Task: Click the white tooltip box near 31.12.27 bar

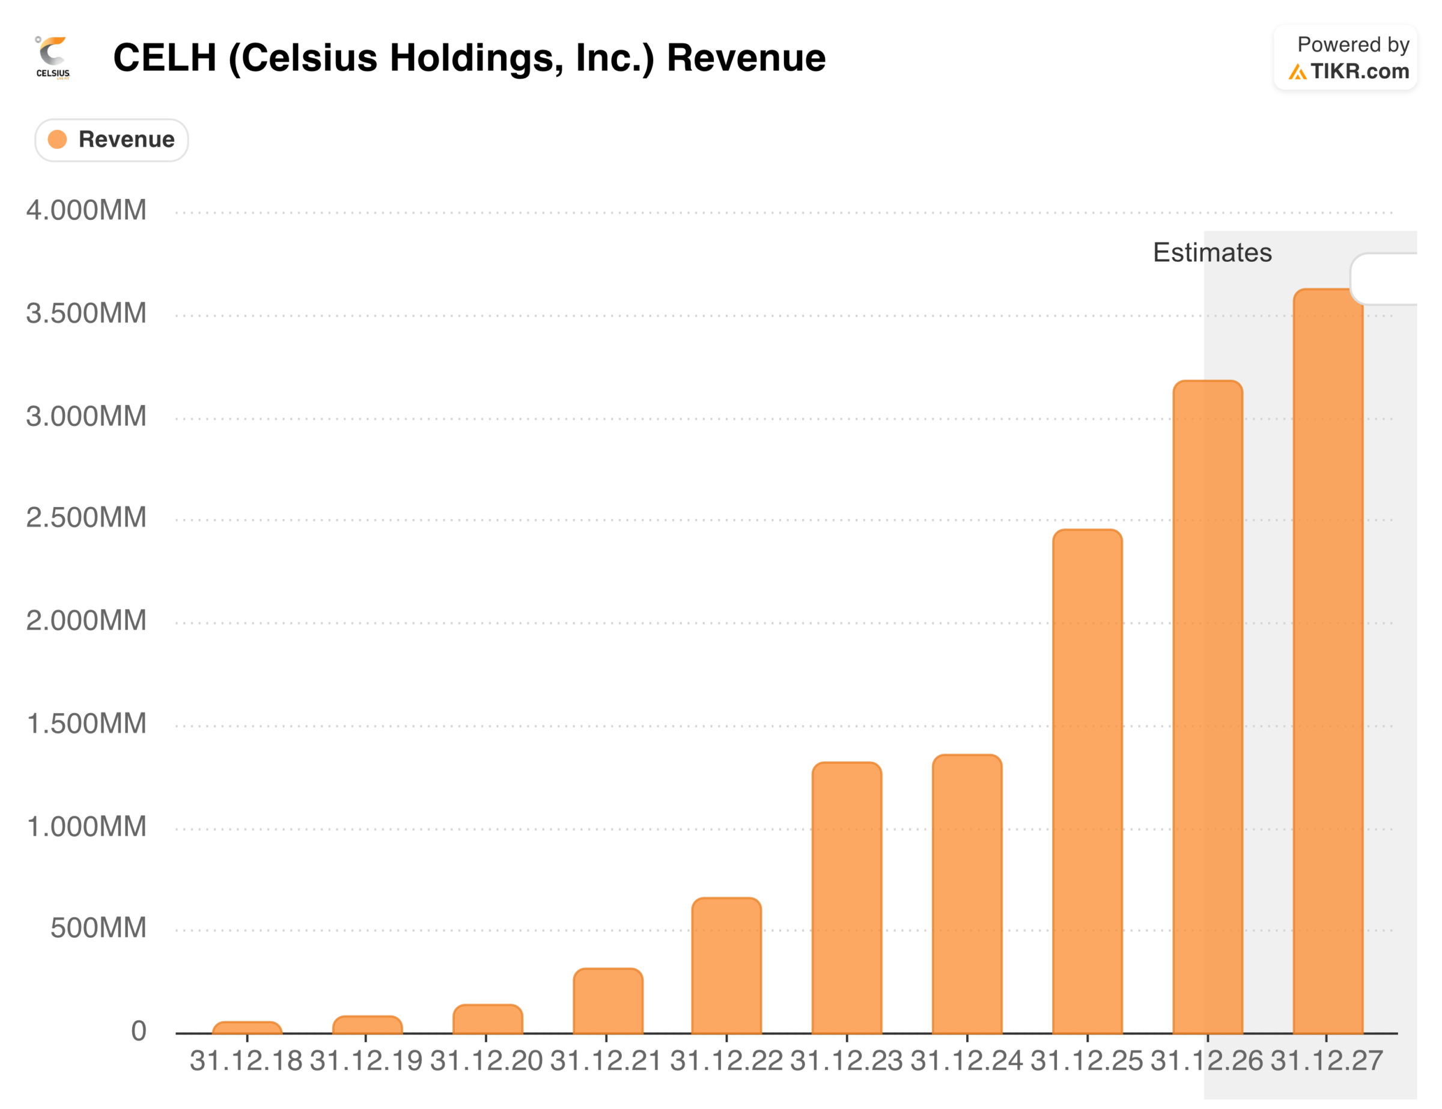Action: pos(1385,279)
